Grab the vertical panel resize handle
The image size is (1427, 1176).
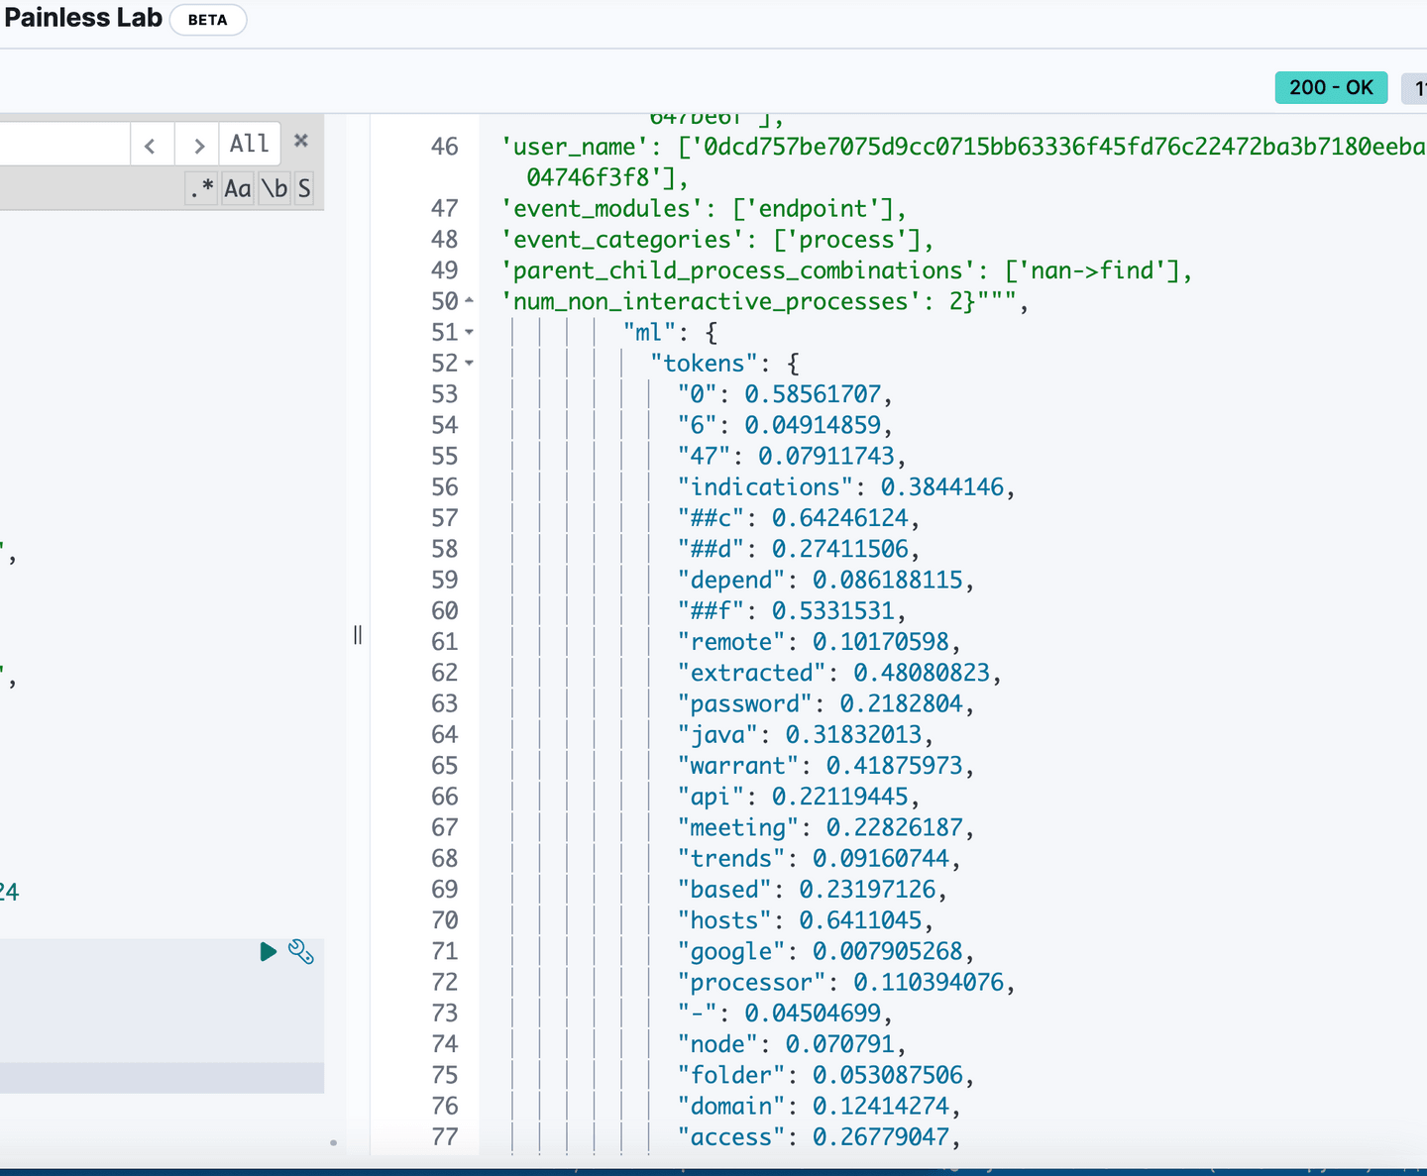click(x=358, y=635)
